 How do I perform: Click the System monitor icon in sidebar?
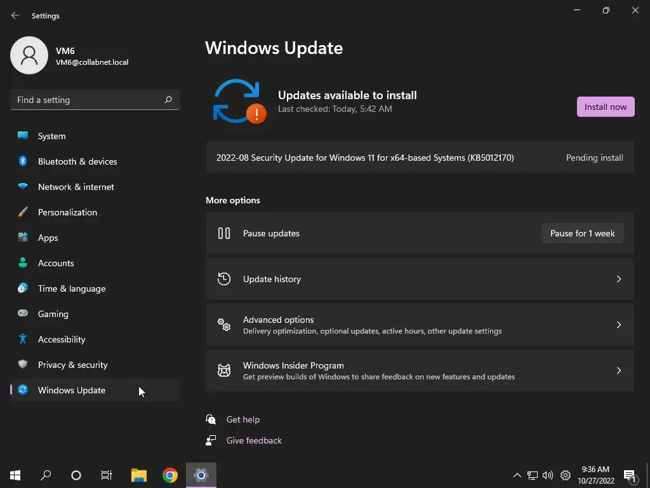point(23,135)
